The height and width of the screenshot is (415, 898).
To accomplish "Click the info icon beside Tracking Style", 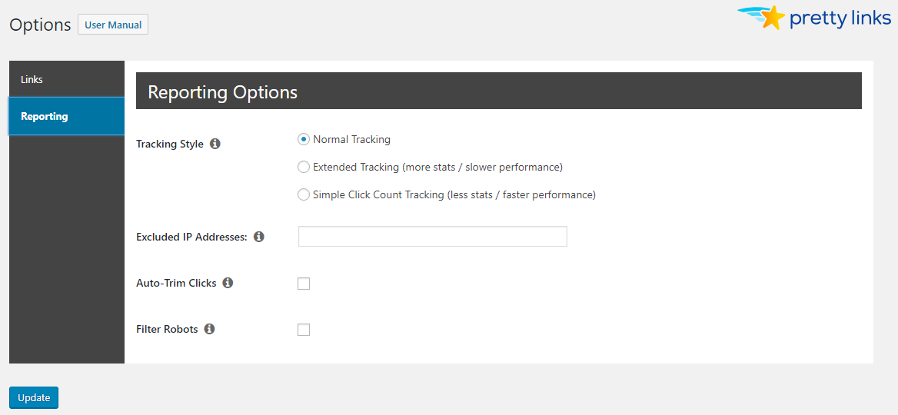I will (x=215, y=144).
